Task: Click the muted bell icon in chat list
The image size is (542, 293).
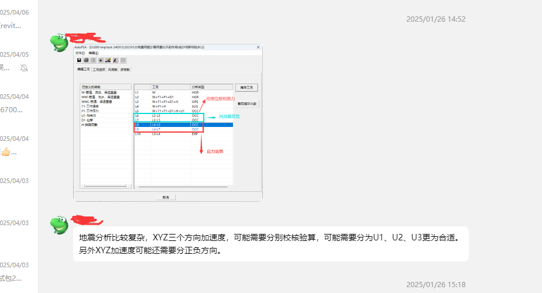Action: [24, 68]
